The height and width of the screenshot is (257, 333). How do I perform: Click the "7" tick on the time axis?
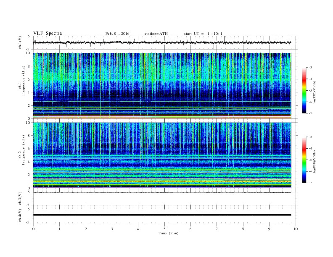(217, 229)
